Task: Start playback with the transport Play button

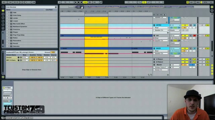Action: tap(76, 2)
